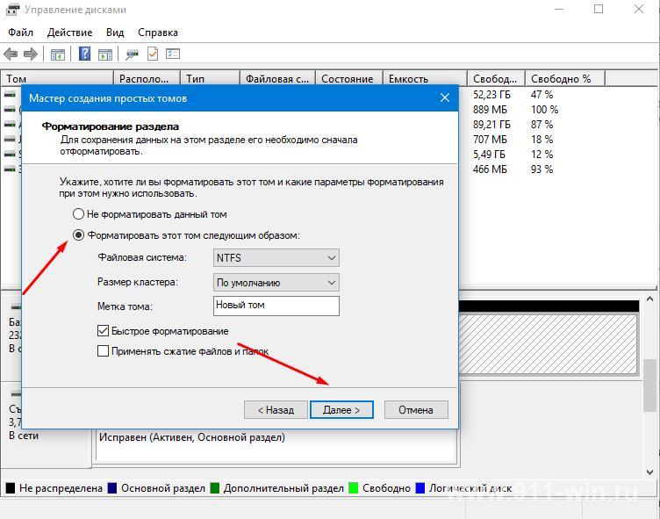The image size is (660, 519).
Task: Sort by the 'Емкость' column header
Action: (x=425, y=79)
